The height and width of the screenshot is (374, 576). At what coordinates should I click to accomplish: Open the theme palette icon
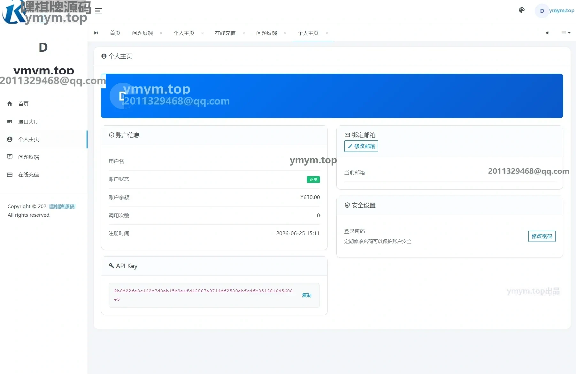click(x=522, y=10)
